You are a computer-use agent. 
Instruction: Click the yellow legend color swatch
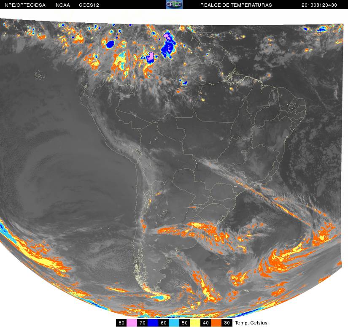(195, 323)
